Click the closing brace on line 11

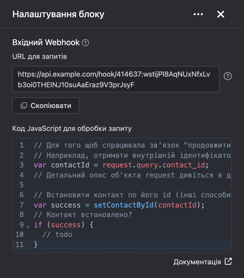pyautogui.click(x=36, y=245)
